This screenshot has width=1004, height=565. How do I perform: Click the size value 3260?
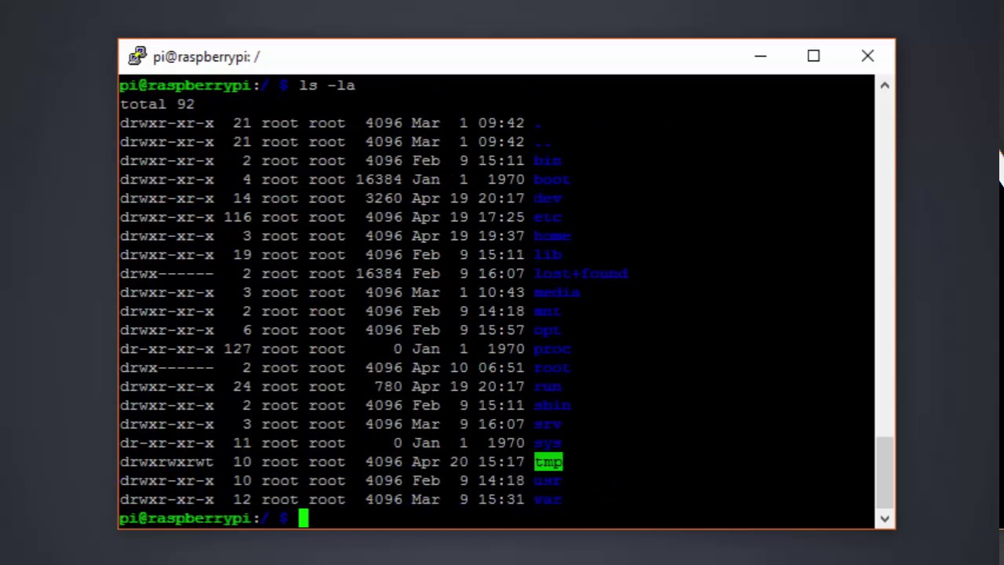click(384, 198)
